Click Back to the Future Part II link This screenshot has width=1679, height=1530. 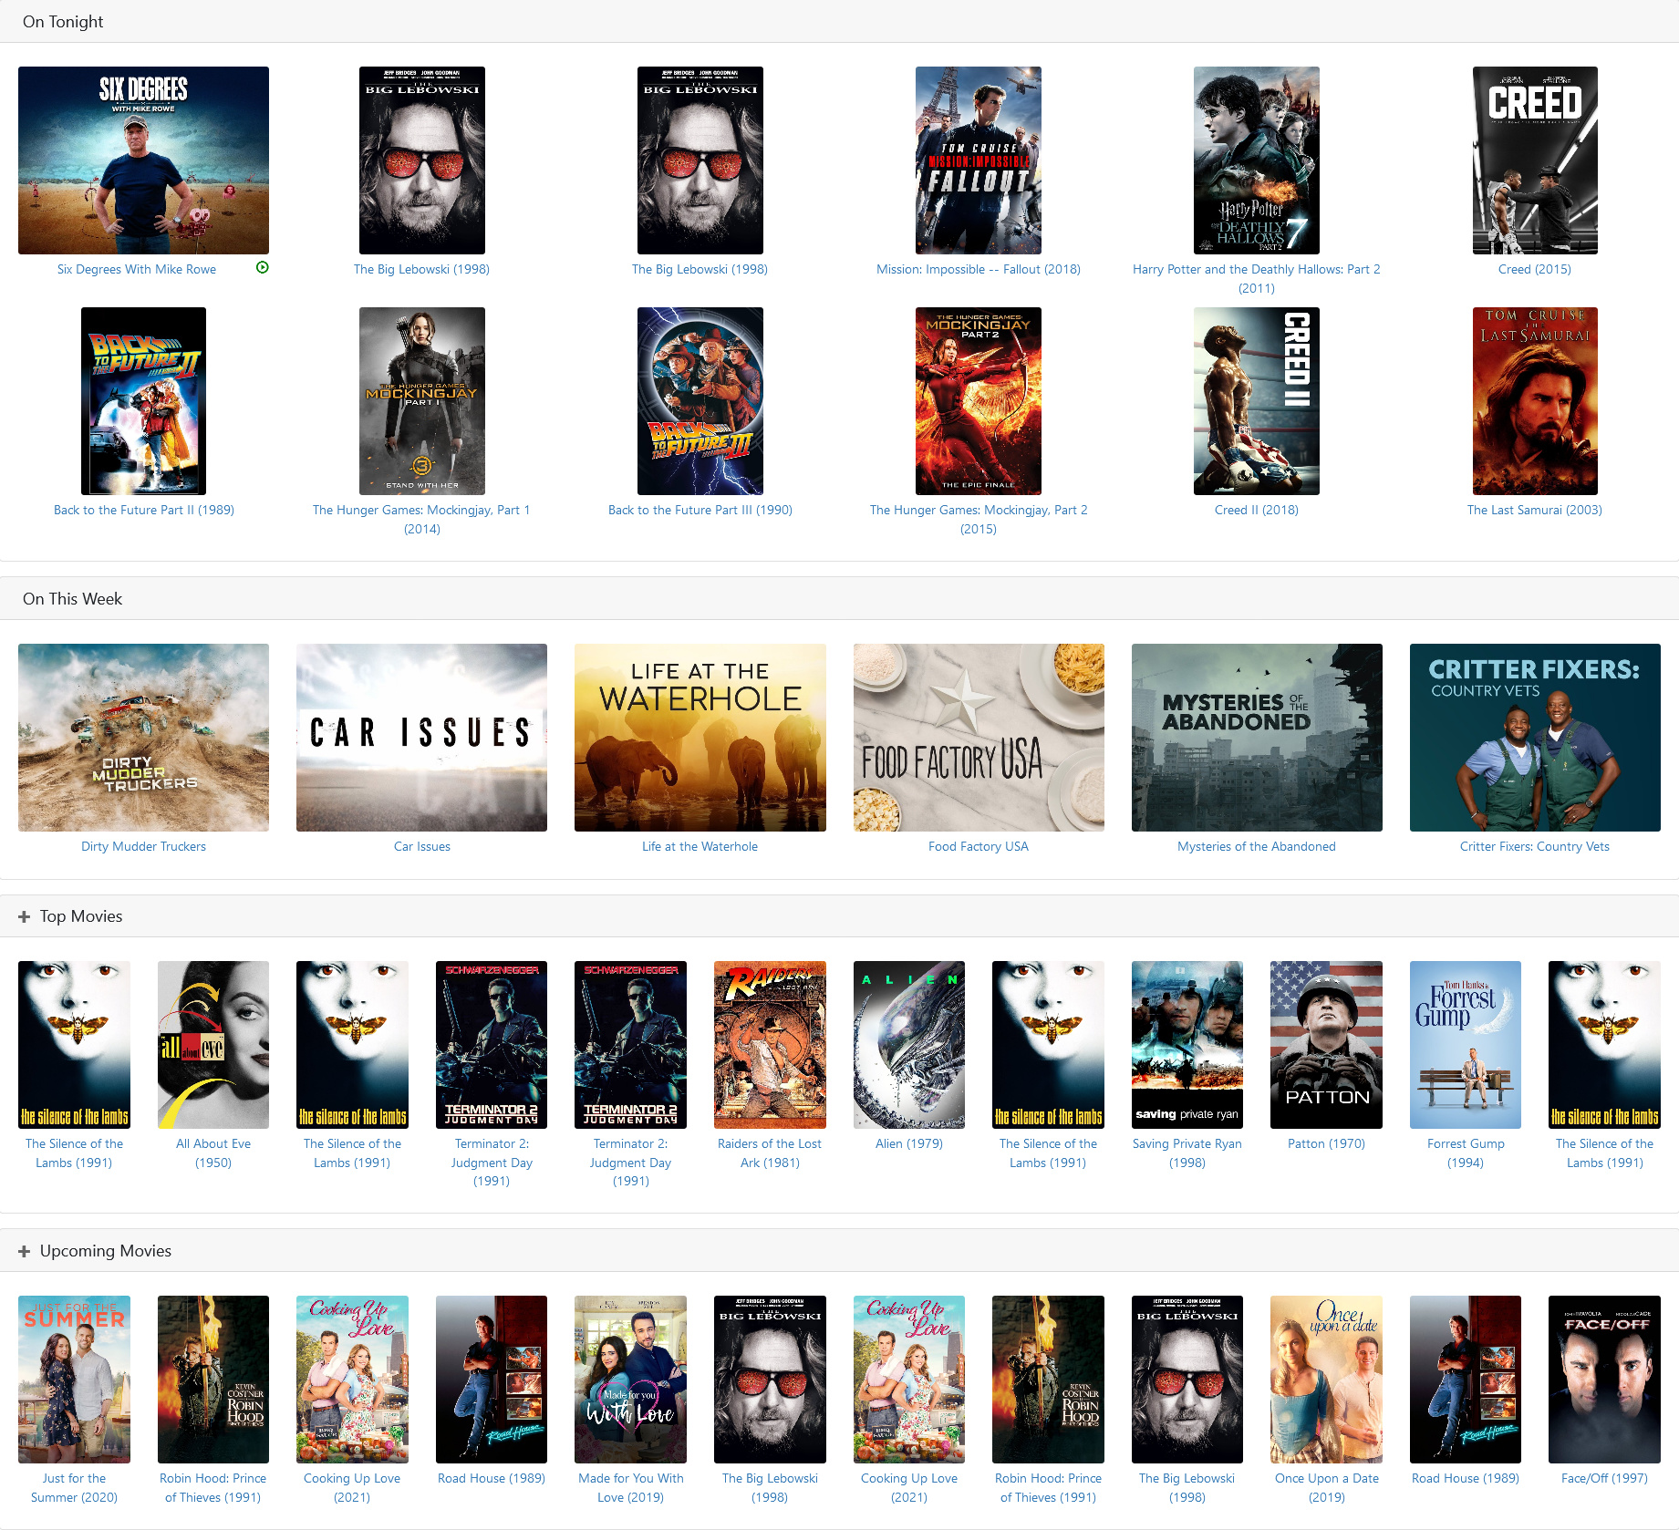pyautogui.click(x=143, y=511)
